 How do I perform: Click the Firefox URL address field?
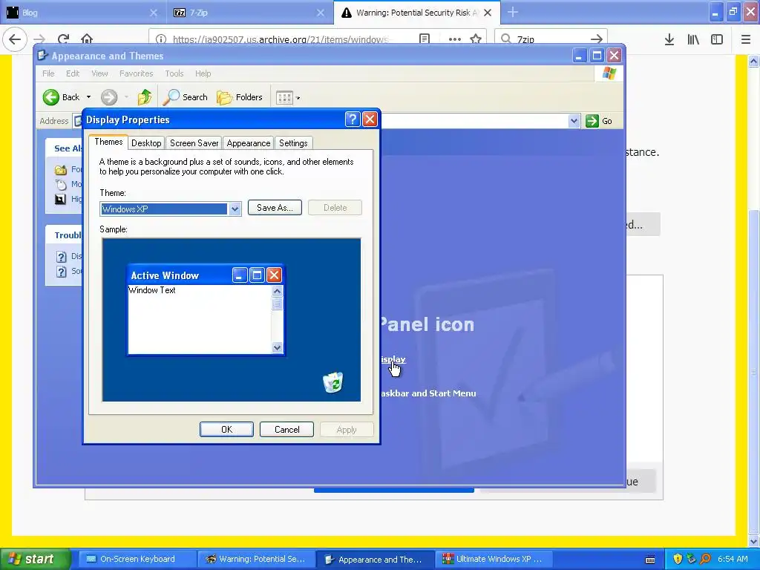pos(291,39)
